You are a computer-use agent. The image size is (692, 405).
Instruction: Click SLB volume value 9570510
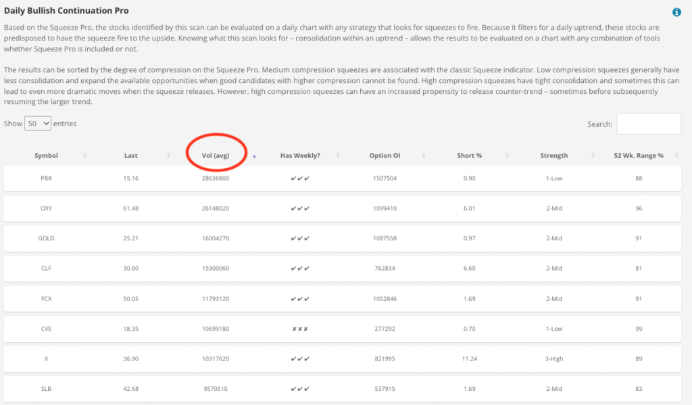pos(216,389)
